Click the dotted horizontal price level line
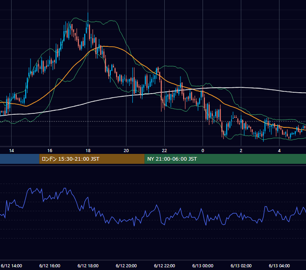306x270 pixels. tap(153, 121)
